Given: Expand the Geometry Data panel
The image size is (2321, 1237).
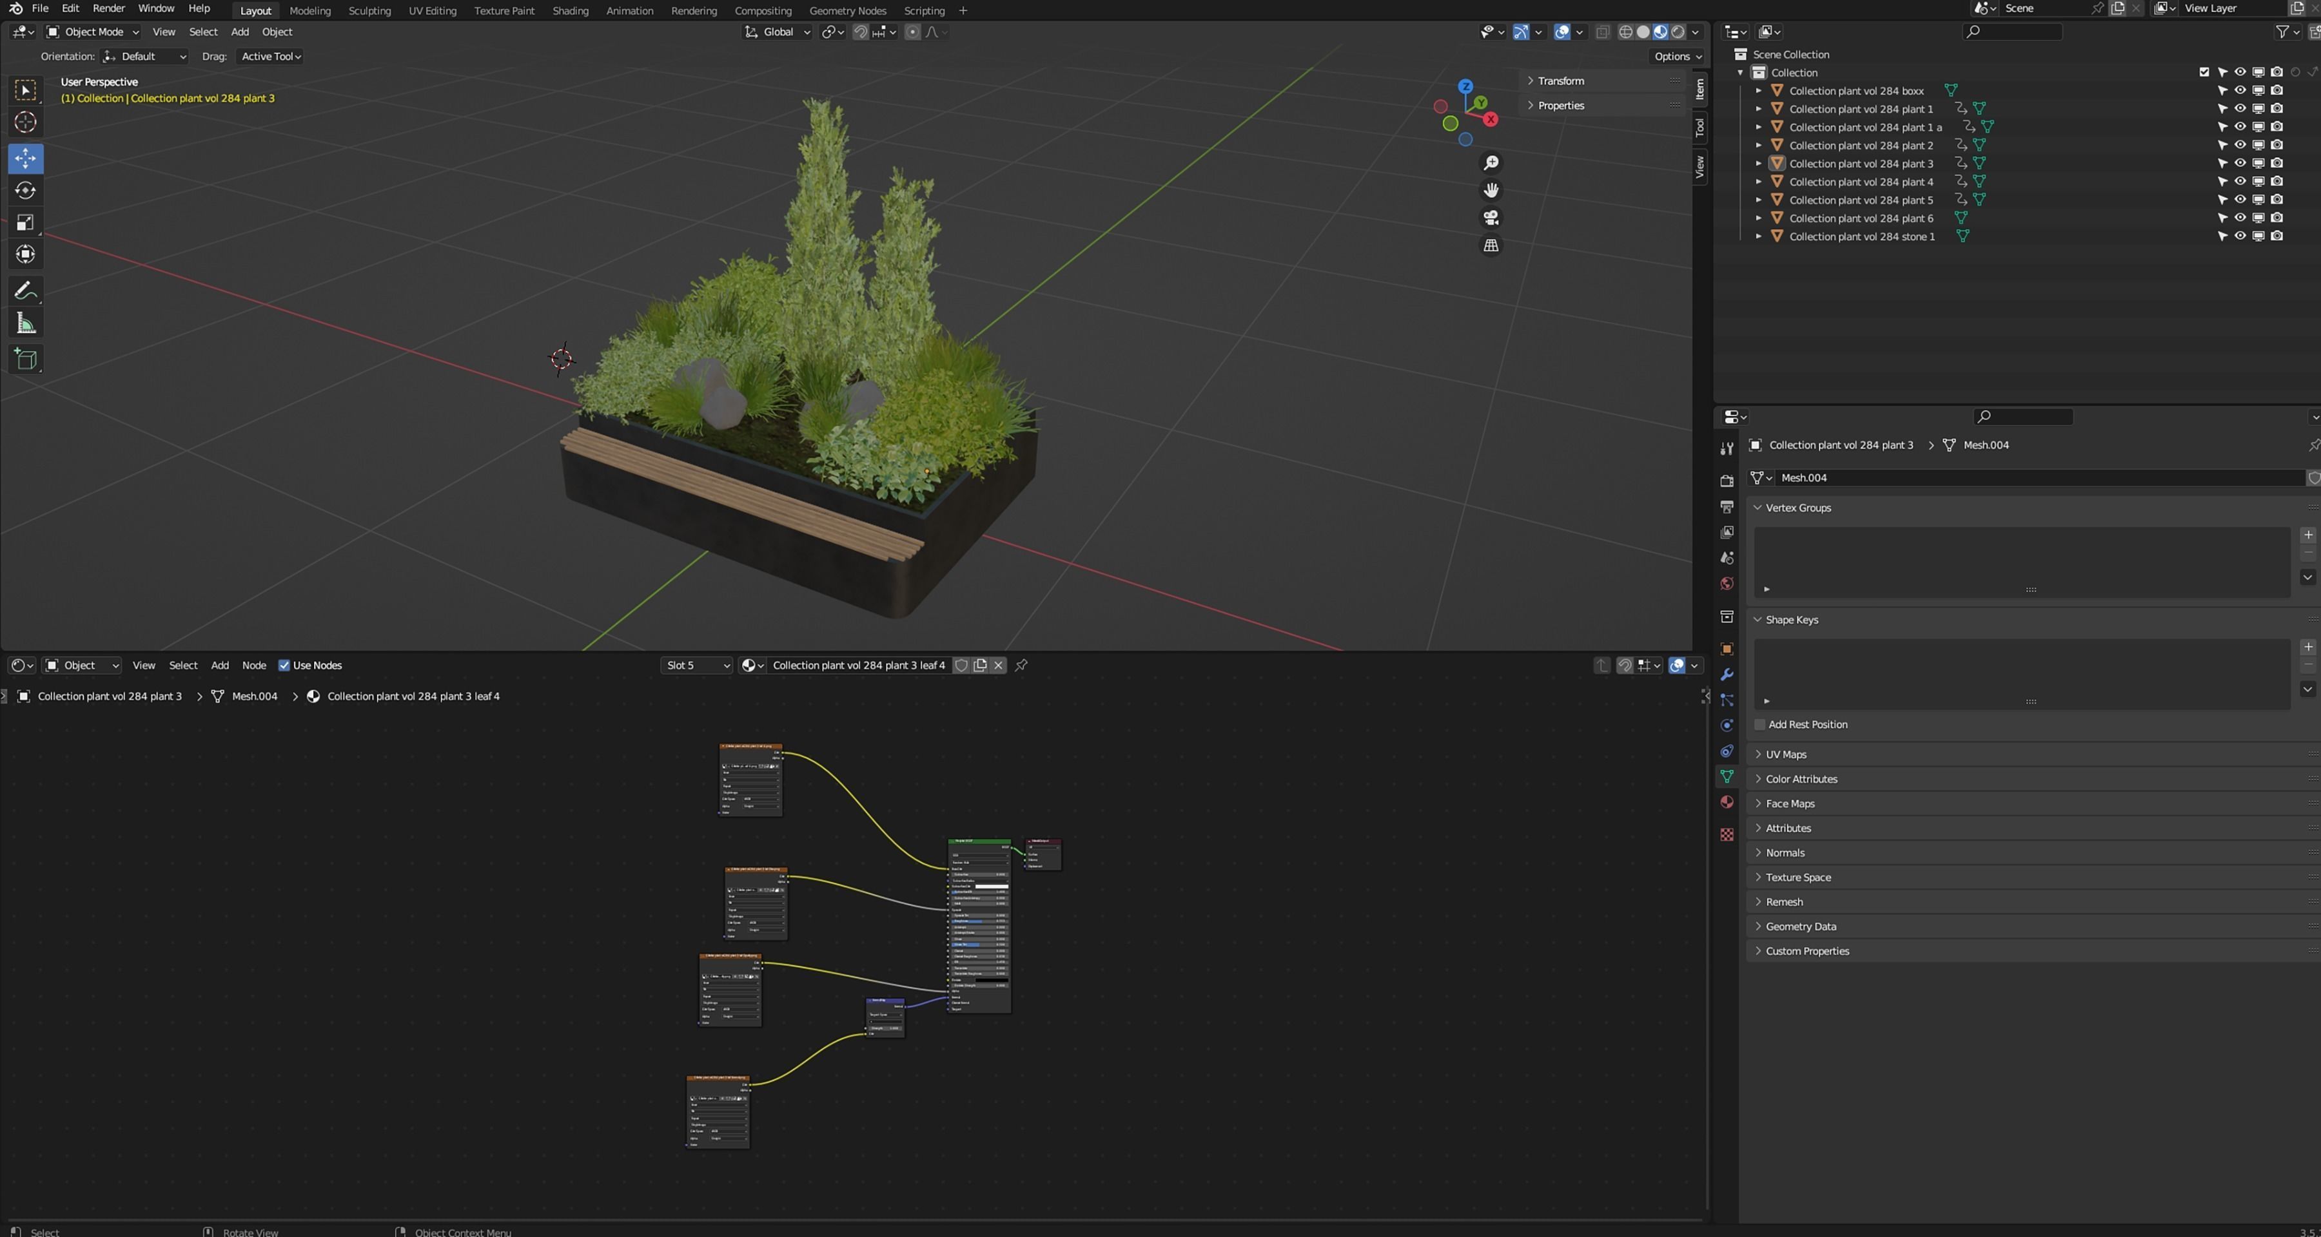Looking at the screenshot, I should pos(1800,926).
